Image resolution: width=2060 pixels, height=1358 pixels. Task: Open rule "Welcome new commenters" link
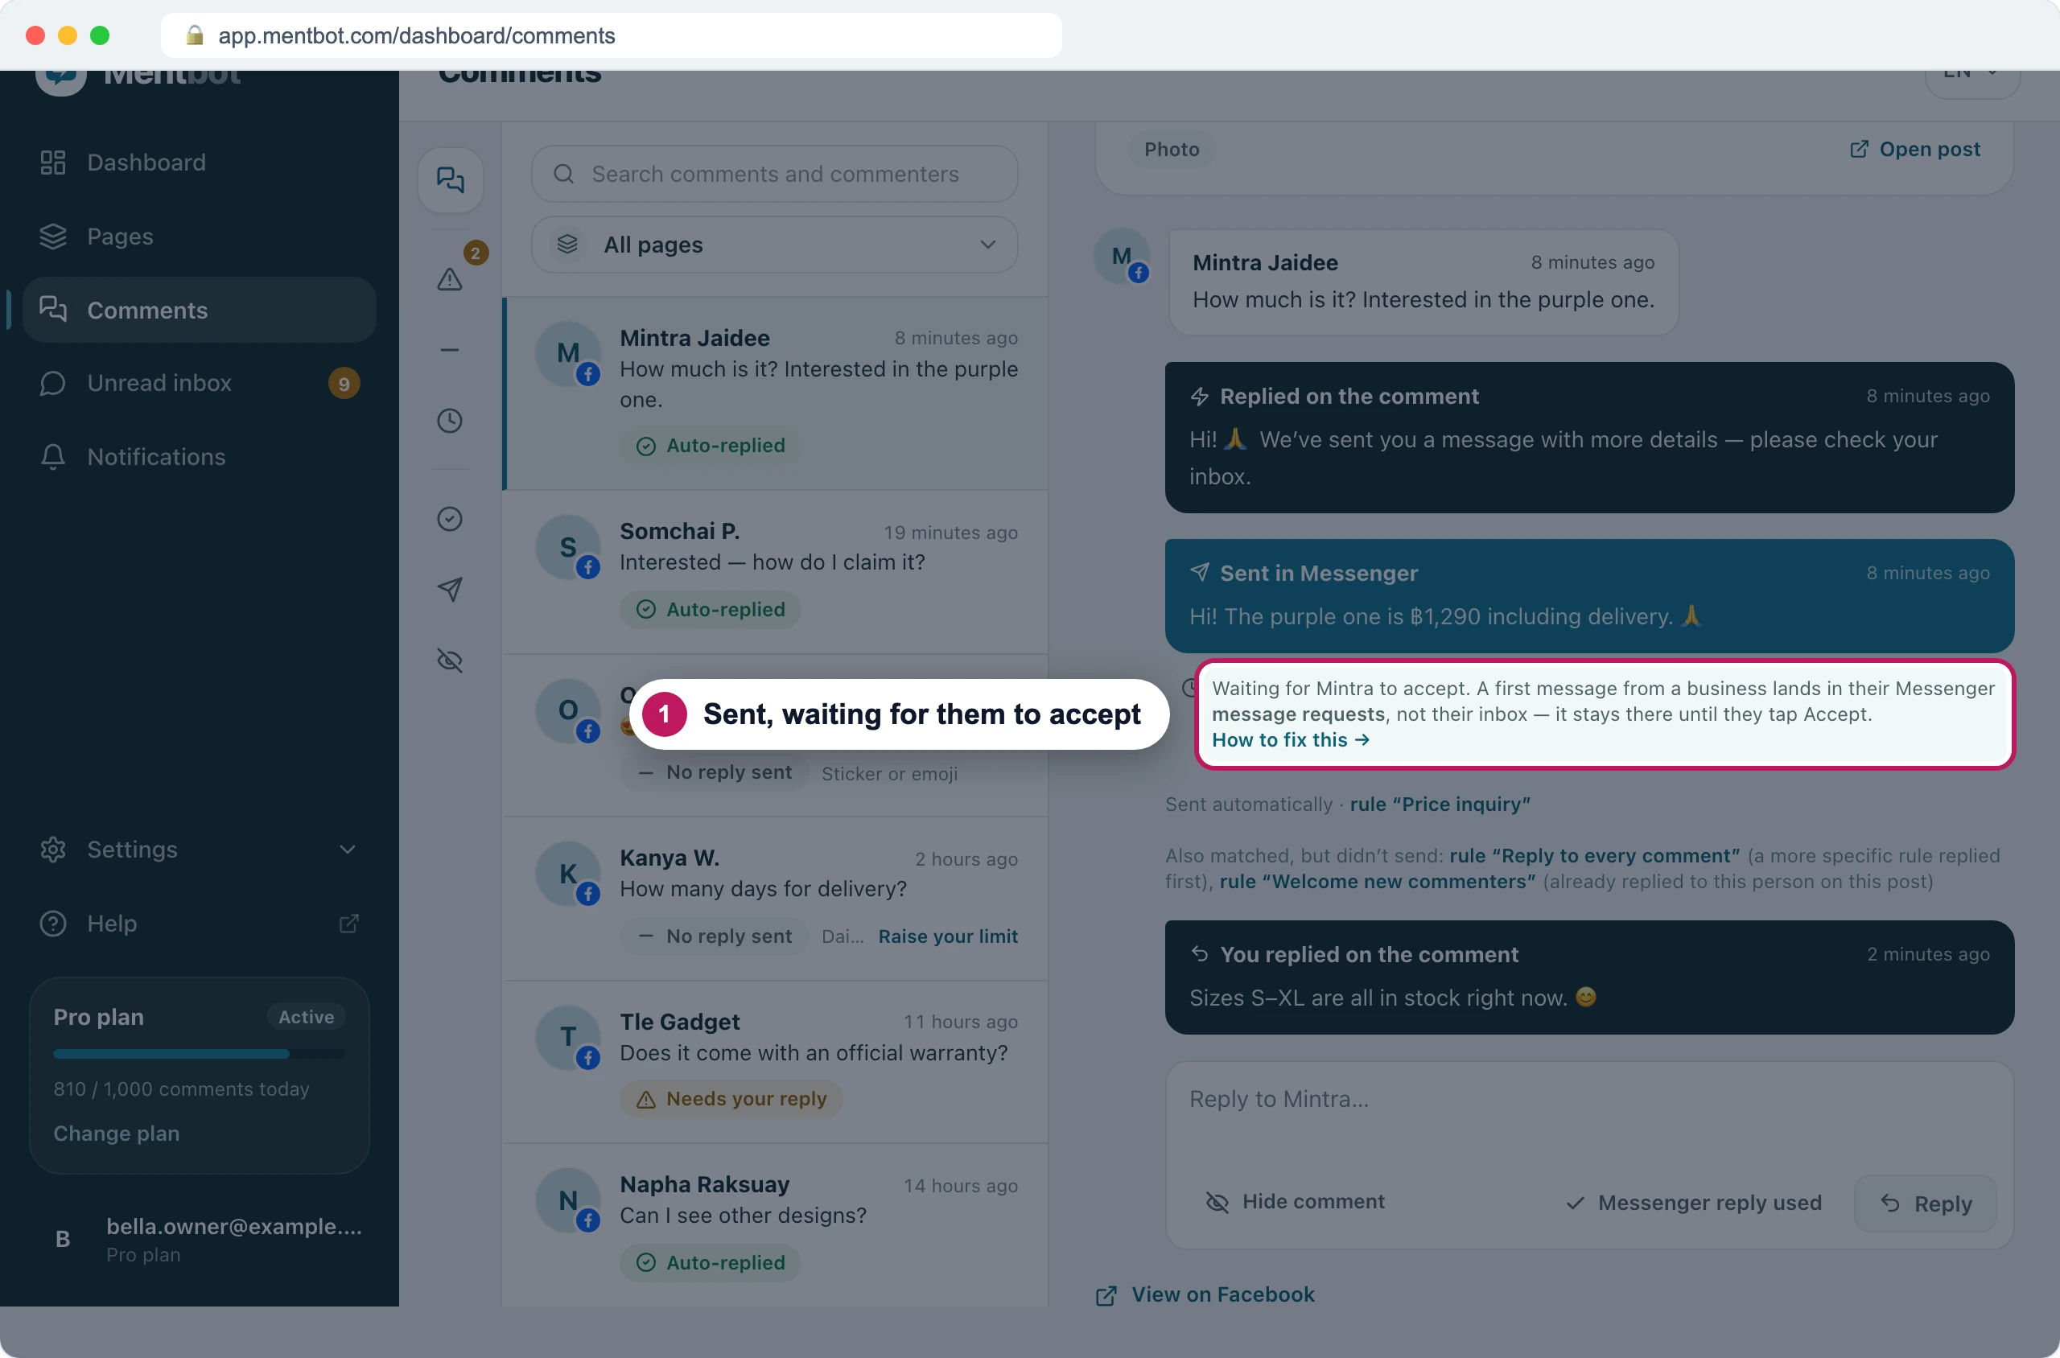pyautogui.click(x=1378, y=882)
